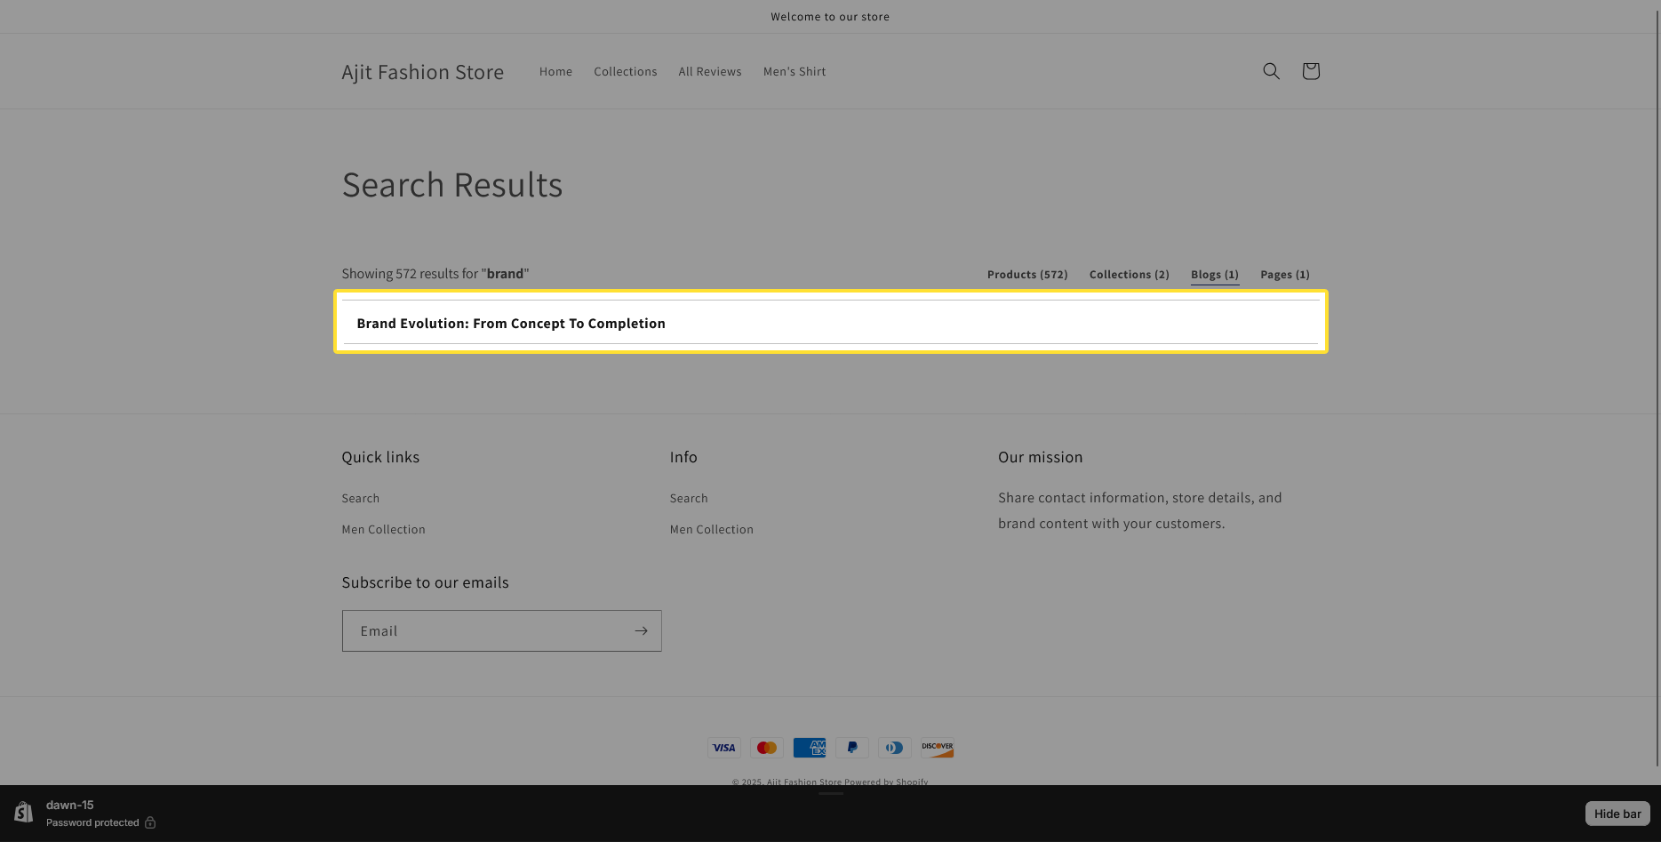Open the shopping cart icon
Viewport: 1661px width, 842px height.
click(x=1310, y=71)
